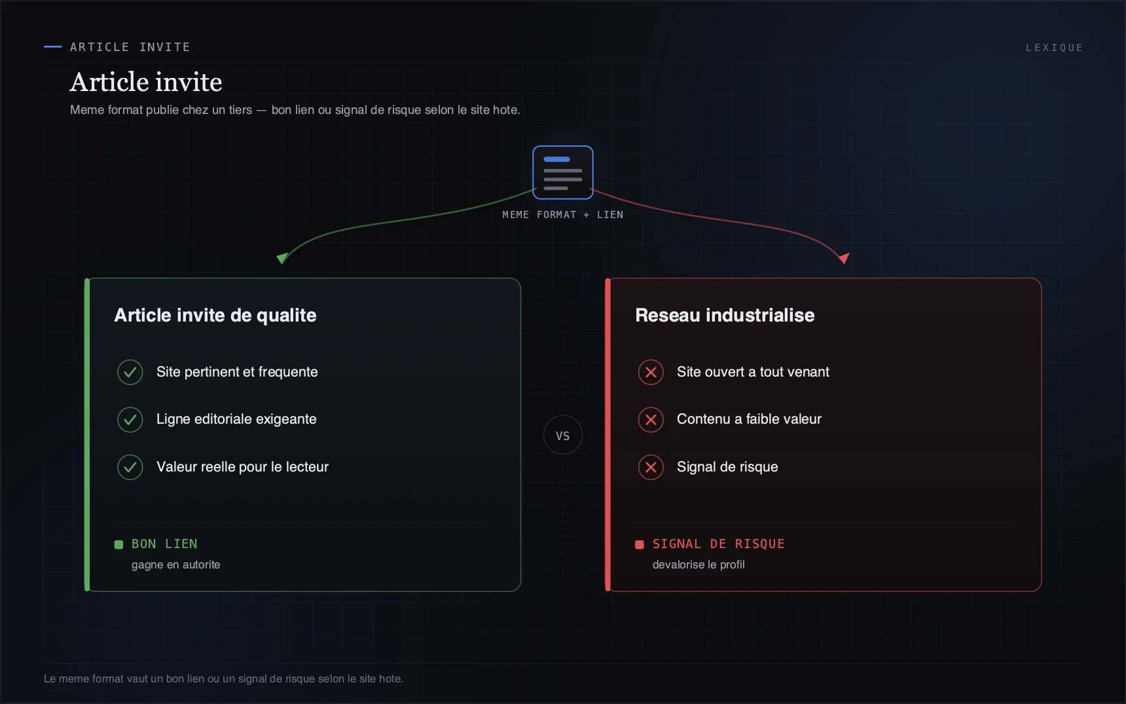Click the green square next to BON LIEN

tap(118, 544)
